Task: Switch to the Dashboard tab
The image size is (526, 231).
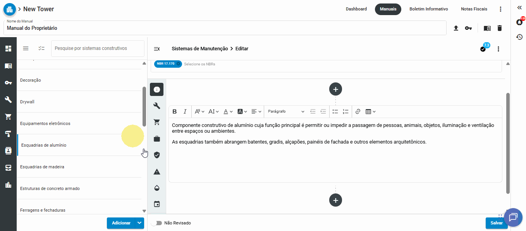Action: (x=356, y=9)
